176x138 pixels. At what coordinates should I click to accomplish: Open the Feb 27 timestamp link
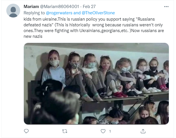coord(89,7)
